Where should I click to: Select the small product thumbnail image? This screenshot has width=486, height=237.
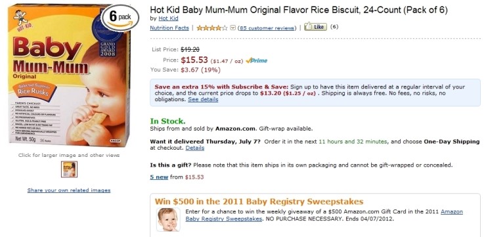click(69, 169)
